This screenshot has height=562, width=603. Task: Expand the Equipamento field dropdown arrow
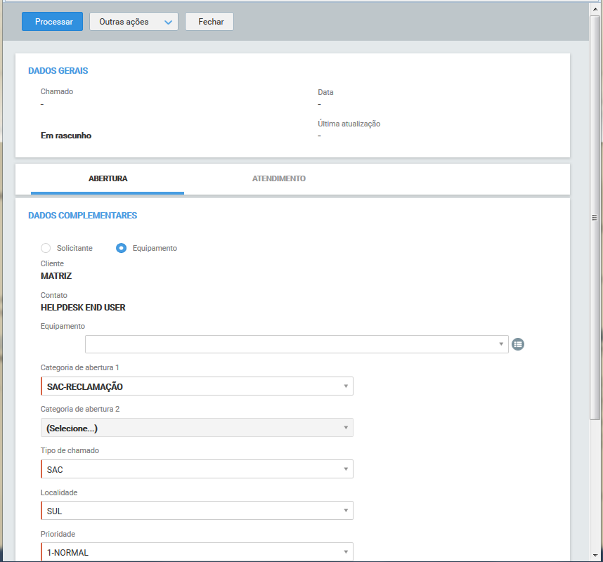tap(500, 344)
